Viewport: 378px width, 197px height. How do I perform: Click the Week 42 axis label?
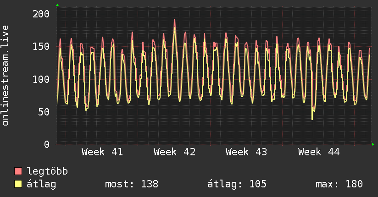coord(174,152)
